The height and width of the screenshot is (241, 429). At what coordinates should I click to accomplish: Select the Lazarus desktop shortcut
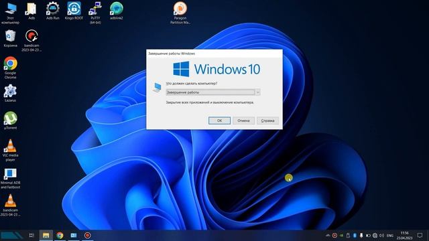pos(11,94)
